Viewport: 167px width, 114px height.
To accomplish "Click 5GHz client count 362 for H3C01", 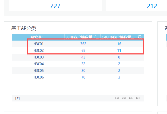I will click(83, 44).
